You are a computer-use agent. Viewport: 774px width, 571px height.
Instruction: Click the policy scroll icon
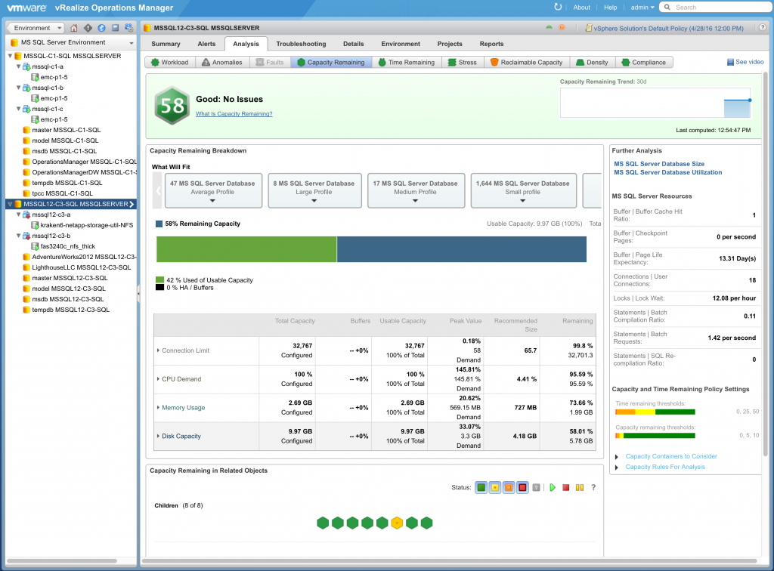(x=588, y=28)
